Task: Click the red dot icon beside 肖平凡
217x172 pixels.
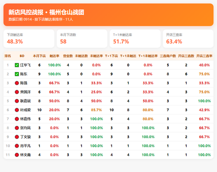Action: tap(17, 146)
